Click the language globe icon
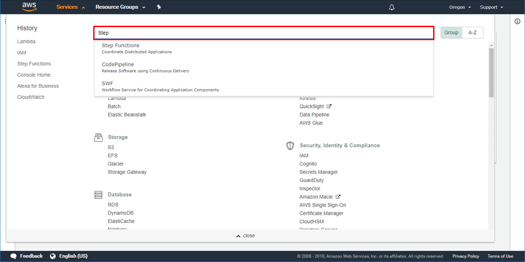Screen dimensions: 525x262 click(53, 256)
